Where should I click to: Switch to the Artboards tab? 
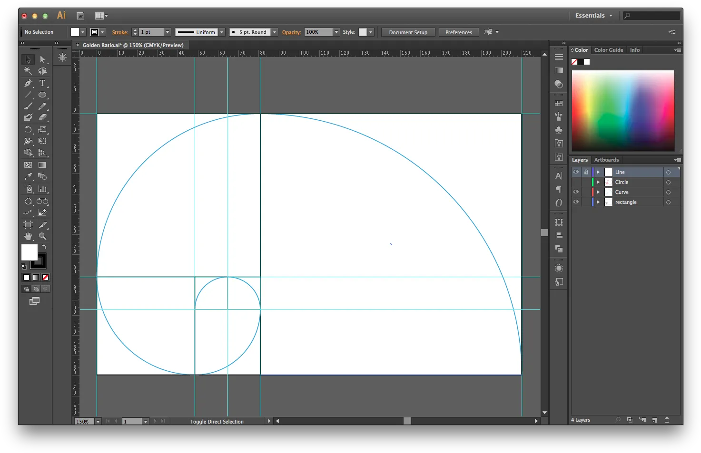606,160
